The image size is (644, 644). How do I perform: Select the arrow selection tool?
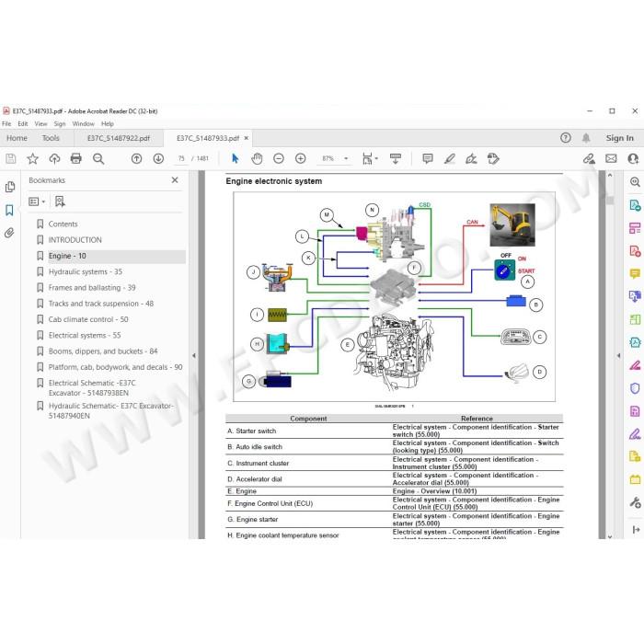(235, 158)
